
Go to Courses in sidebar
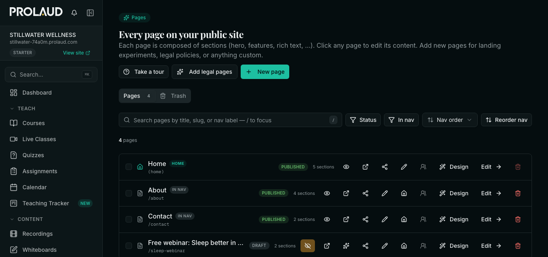coord(51,123)
